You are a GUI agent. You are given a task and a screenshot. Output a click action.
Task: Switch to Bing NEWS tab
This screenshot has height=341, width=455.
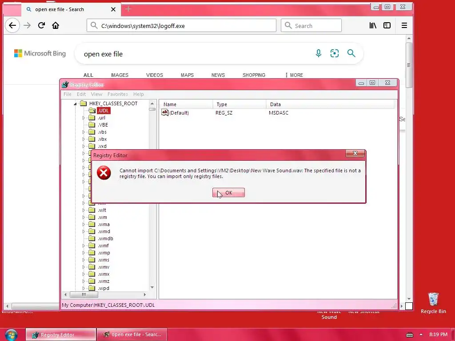click(x=218, y=75)
